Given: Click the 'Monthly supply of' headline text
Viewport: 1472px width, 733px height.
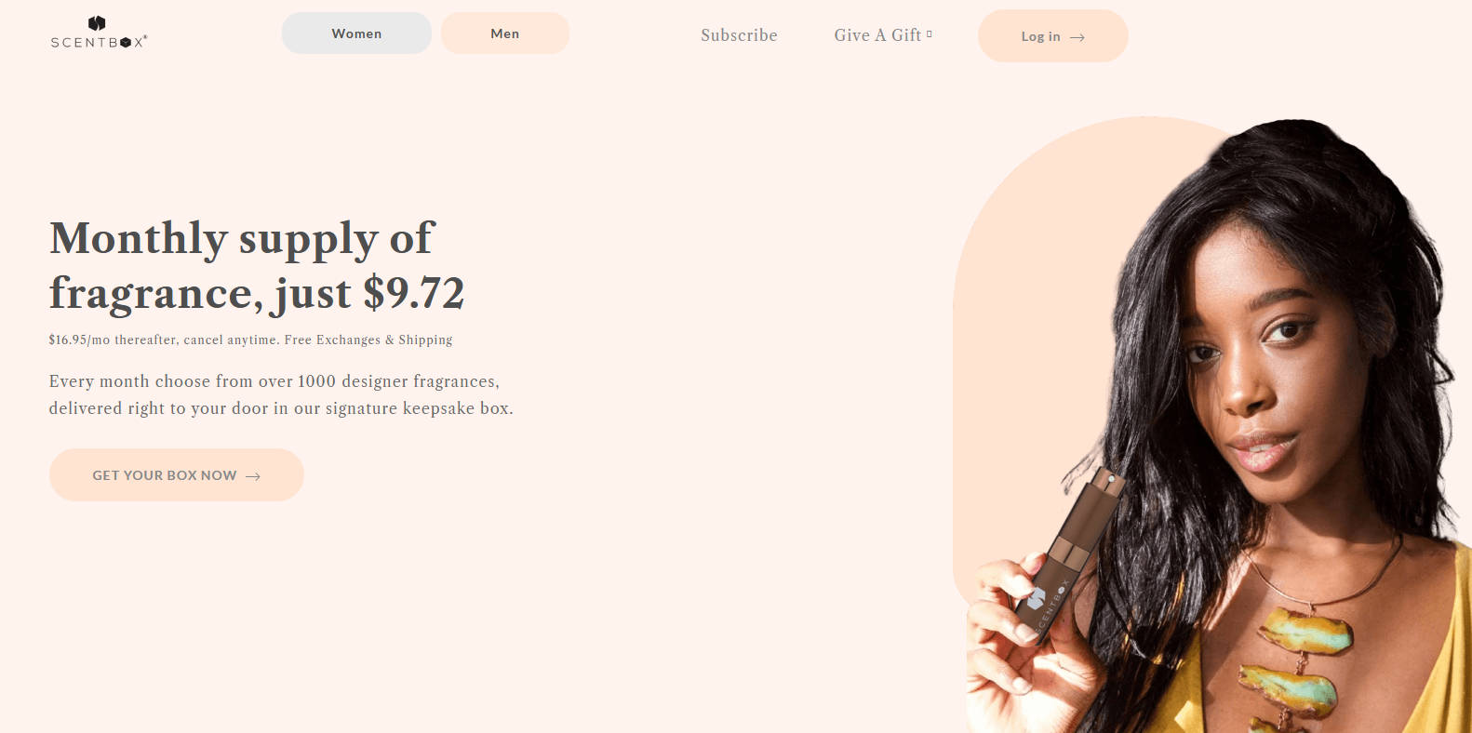Looking at the screenshot, I should 242,239.
